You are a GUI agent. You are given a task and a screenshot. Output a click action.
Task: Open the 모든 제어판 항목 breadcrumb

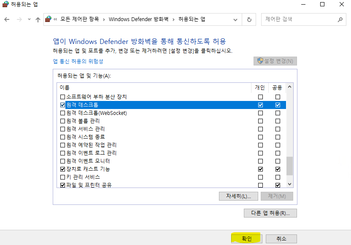[79, 19]
